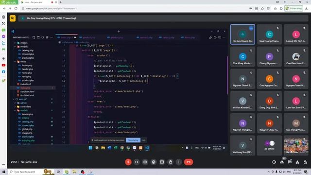Go back in the browser
Screen dimensions: 311x175
[4, 9]
